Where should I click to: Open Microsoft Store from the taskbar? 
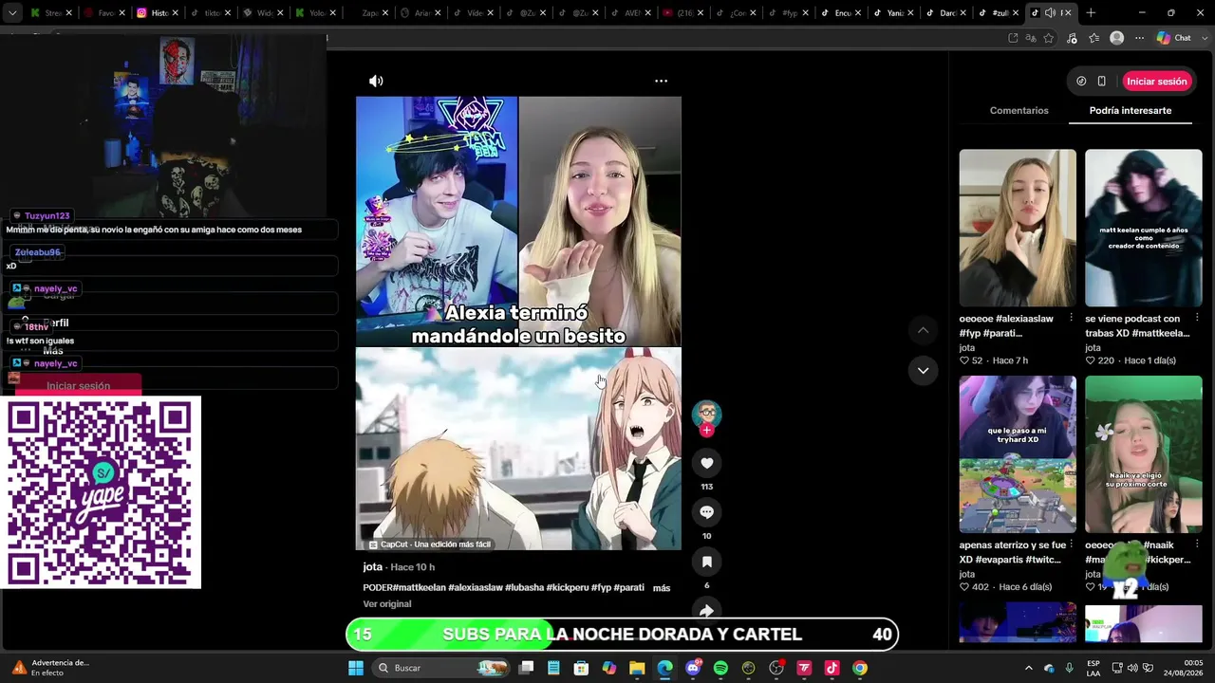582,668
